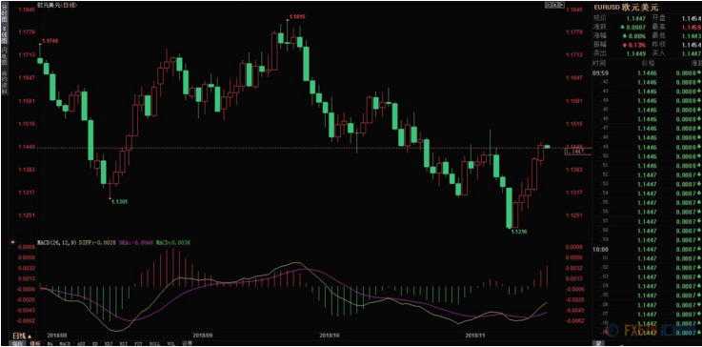Image resolution: width=702 pixels, height=347 pixels.
Task: Click the 最高 1.1458 high price
Action: (691, 28)
